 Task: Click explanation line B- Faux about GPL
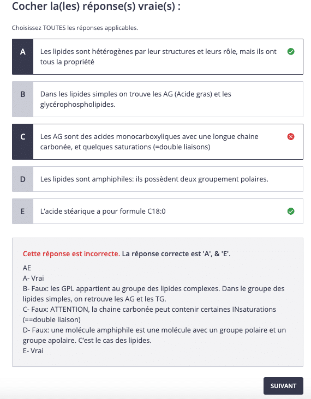pyautogui.click(x=153, y=294)
